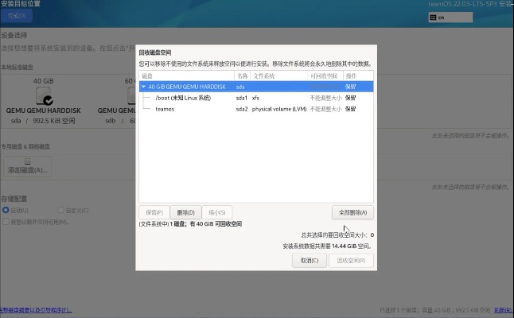Toggle the 我想让额外空间可用(M) checkbox
This screenshot has height=318, width=514.
click(6, 222)
